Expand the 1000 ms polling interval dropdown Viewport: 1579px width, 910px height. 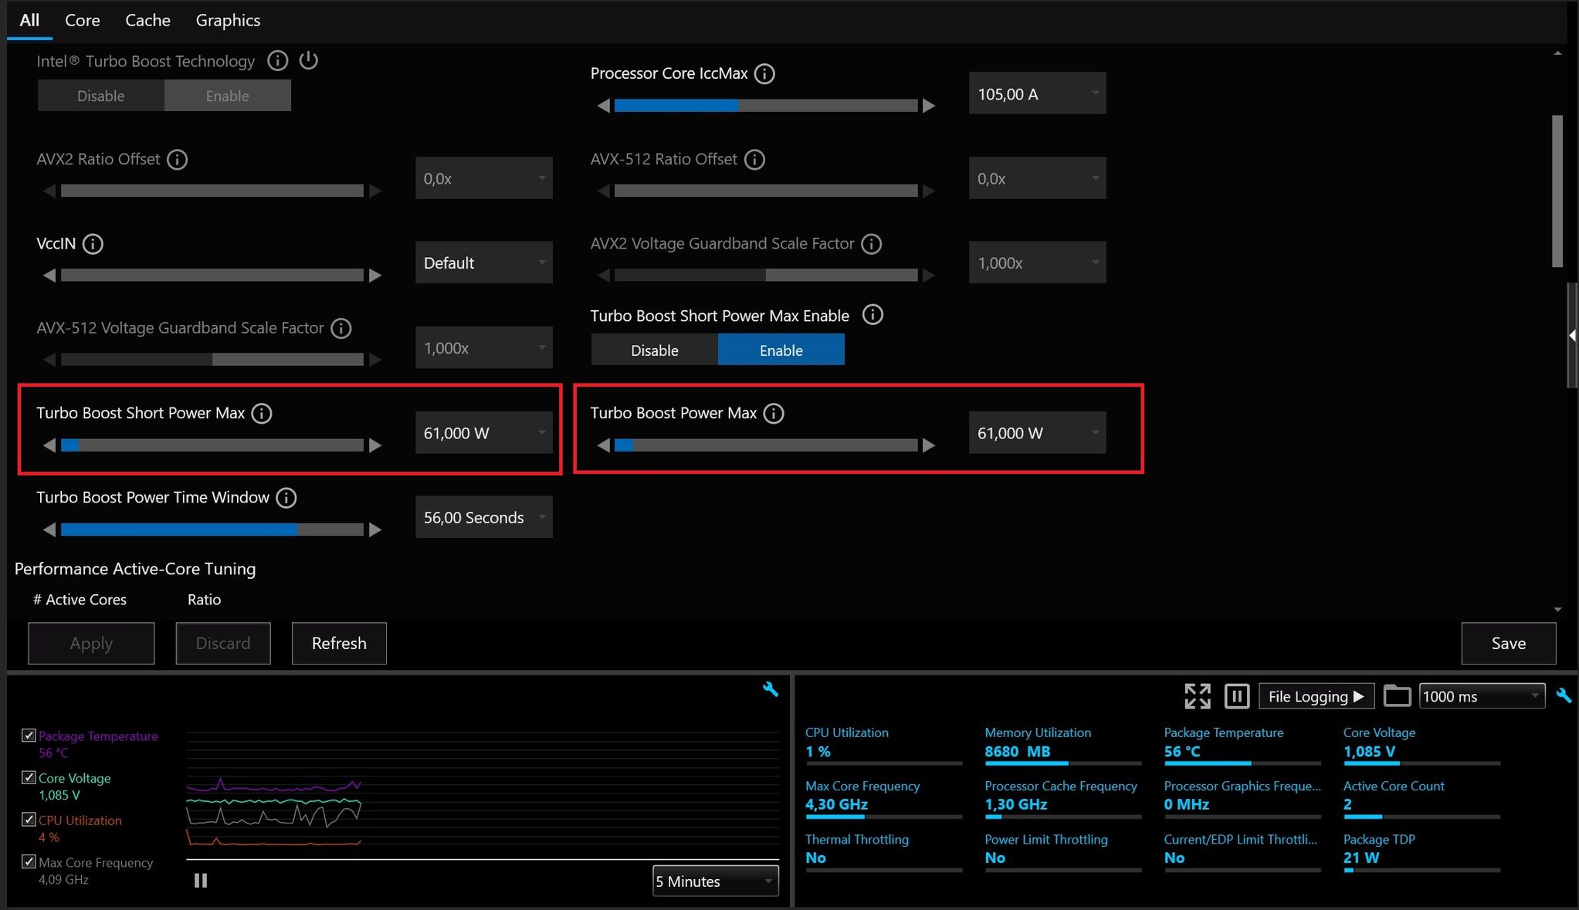coord(1481,696)
